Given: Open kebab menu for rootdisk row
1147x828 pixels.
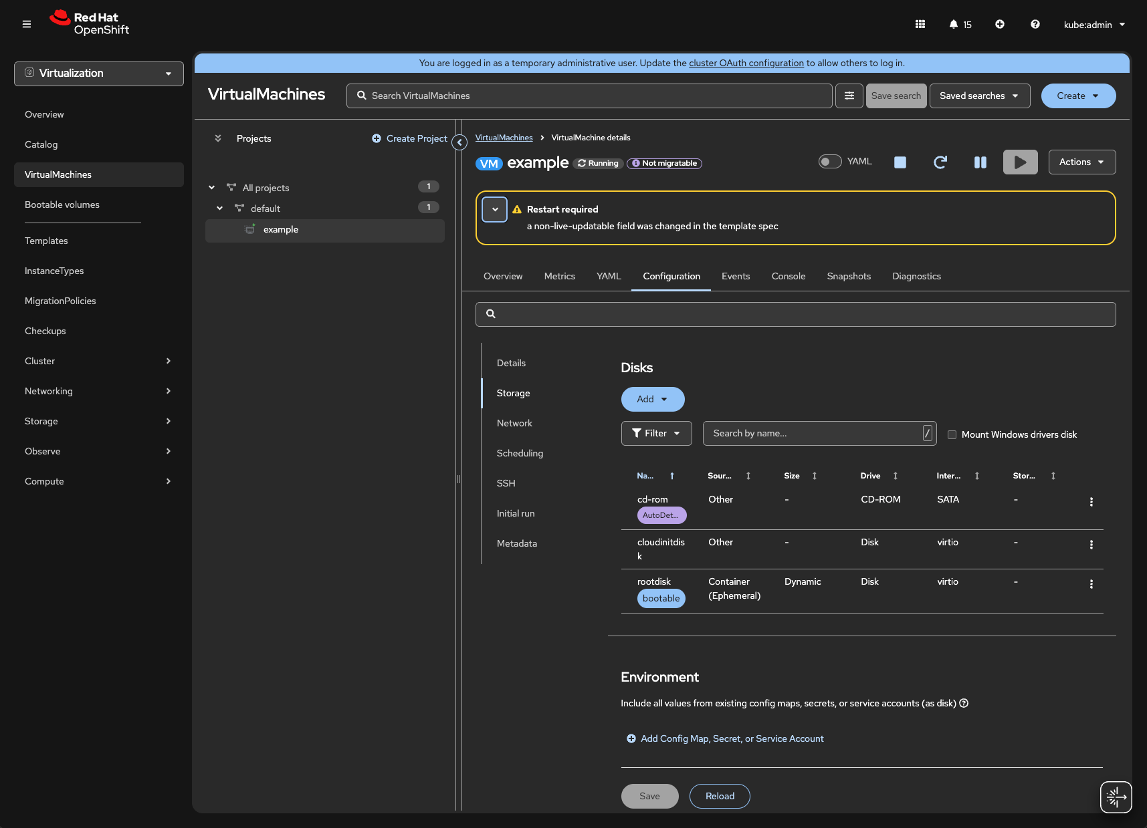Looking at the screenshot, I should click(1091, 584).
